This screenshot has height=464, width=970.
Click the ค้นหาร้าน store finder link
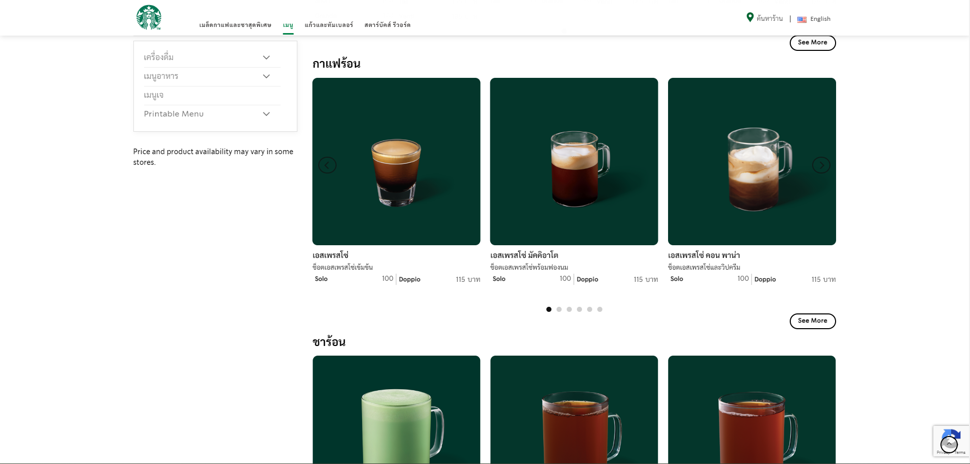[769, 18]
